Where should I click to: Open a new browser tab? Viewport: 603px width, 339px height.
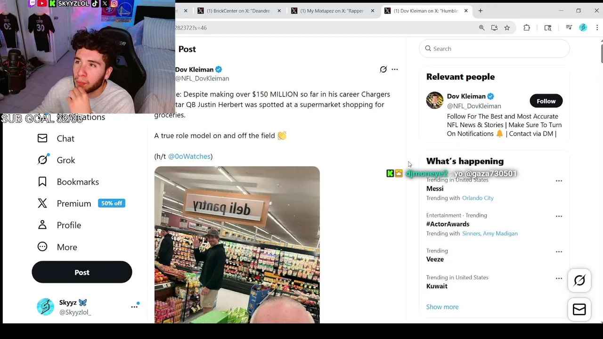(481, 11)
